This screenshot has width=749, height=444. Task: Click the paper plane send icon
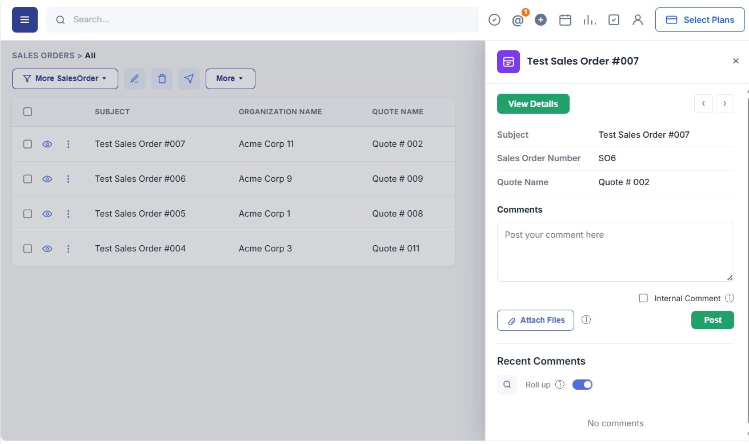click(189, 79)
